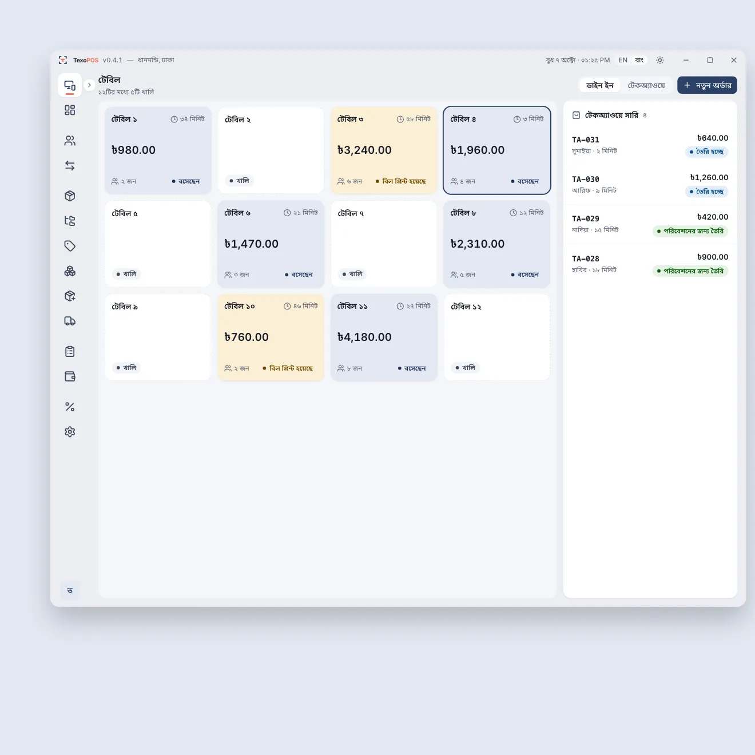The width and height of the screenshot is (755, 755).
Task: Select the ডাইন ইন tab
Action: [600, 85]
